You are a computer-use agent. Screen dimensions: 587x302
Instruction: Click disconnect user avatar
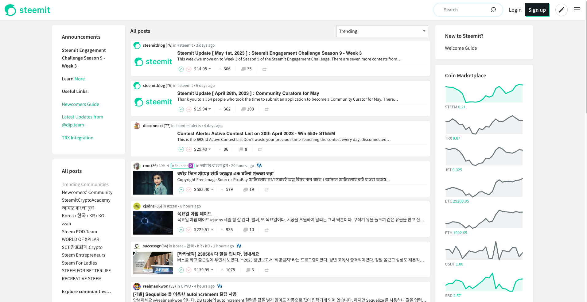137,126
